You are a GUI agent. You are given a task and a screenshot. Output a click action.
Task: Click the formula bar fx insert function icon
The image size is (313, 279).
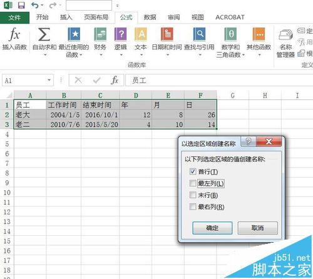(x=115, y=80)
